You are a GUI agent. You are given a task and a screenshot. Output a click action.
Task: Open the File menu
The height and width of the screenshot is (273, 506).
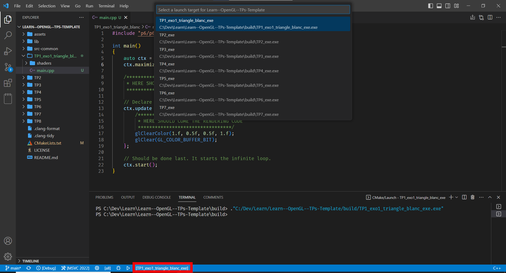(x=17, y=6)
